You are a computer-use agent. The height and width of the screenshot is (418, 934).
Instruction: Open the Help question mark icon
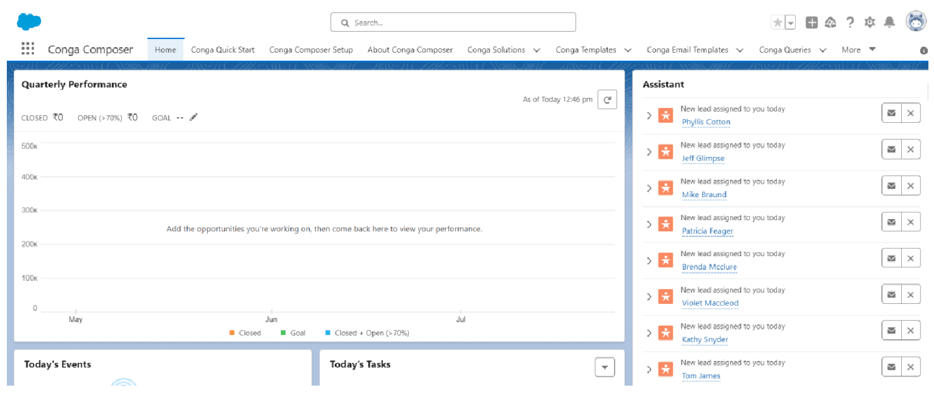point(850,23)
